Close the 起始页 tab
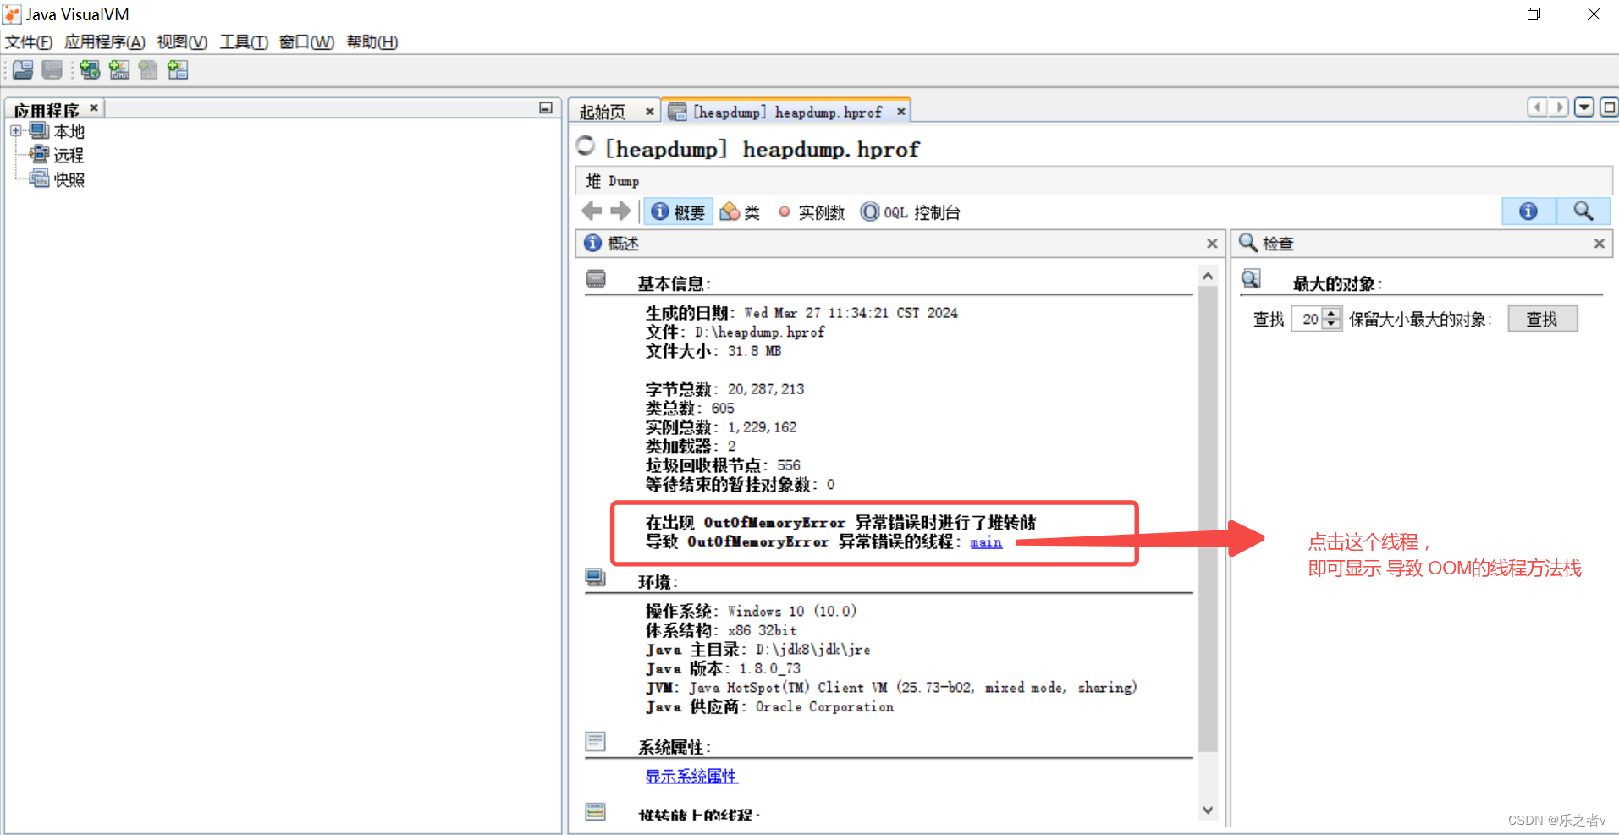Image resolution: width=1619 pixels, height=835 pixels. pyautogui.click(x=650, y=112)
